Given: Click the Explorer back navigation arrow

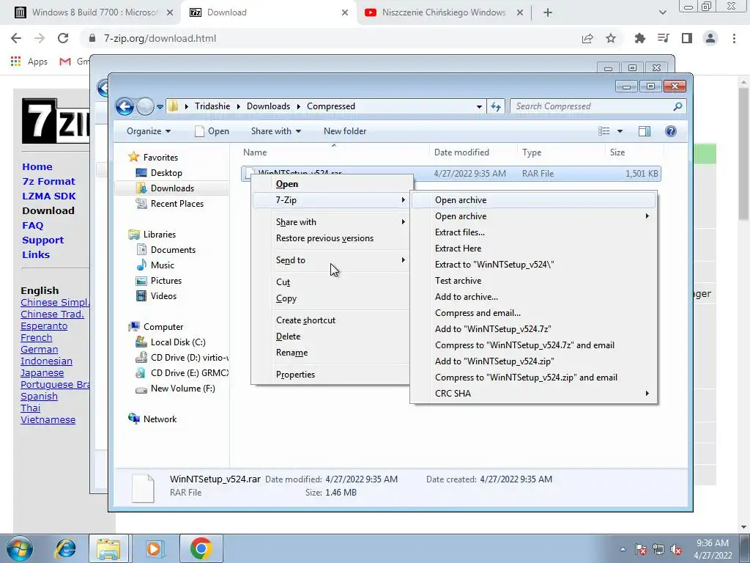Looking at the screenshot, I should [x=125, y=106].
